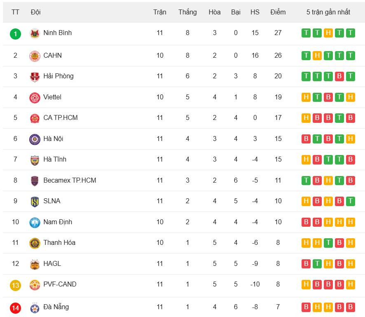365x317 pixels.
Task: Click the '5 trận gần nhất' header
Action: click(x=328, y=12)
